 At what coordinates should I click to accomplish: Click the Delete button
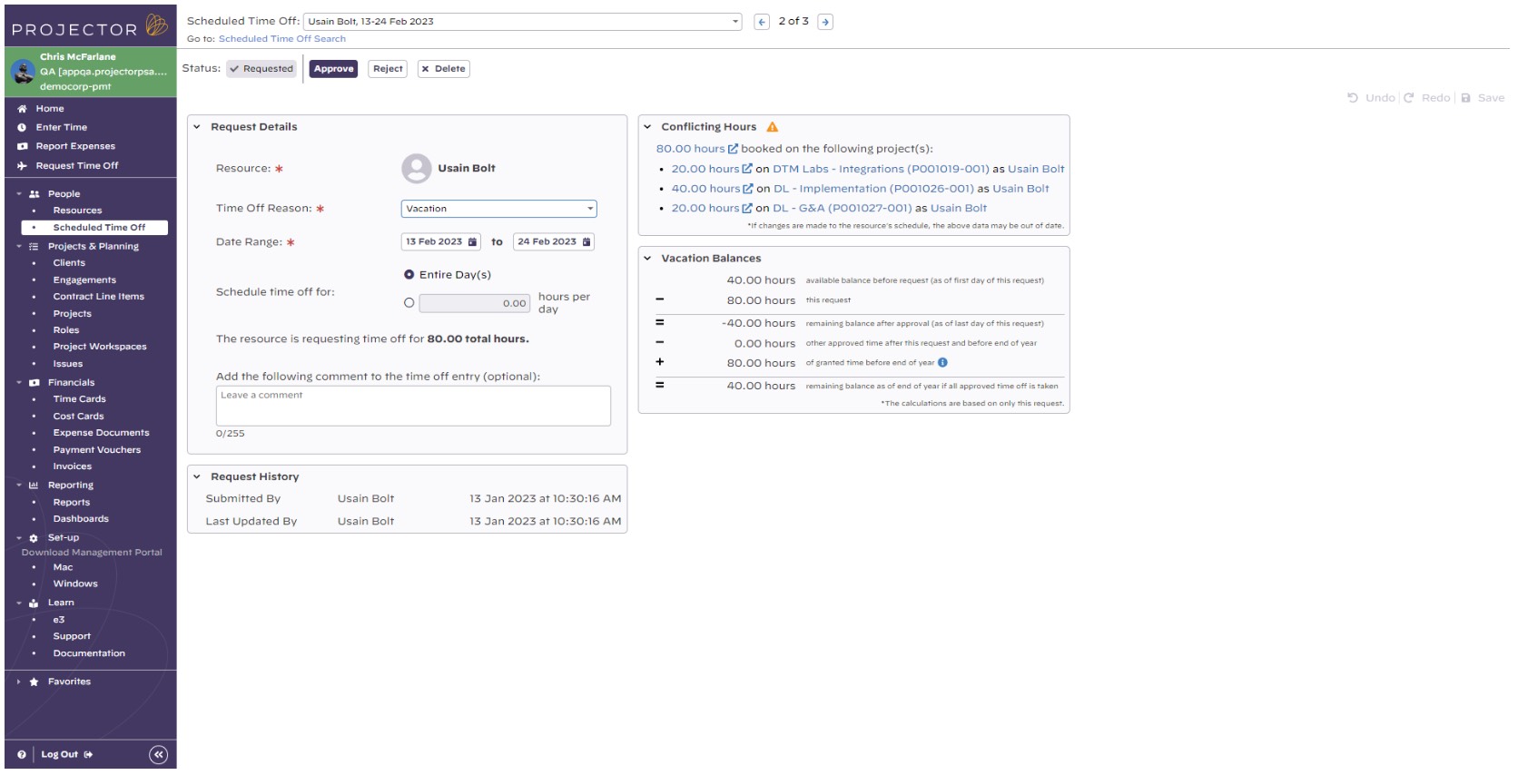coord(444,69)
